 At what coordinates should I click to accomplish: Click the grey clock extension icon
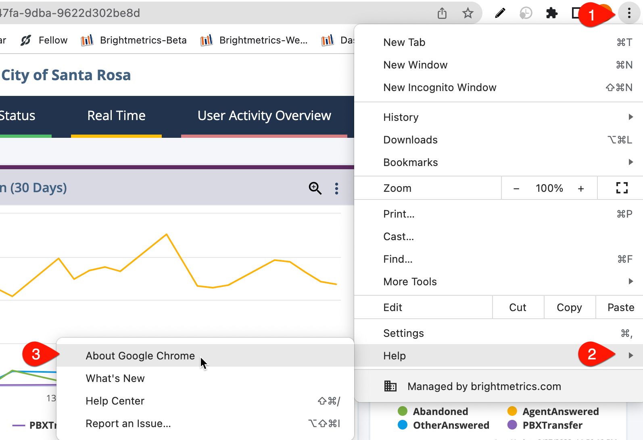[x=526, y=13]
